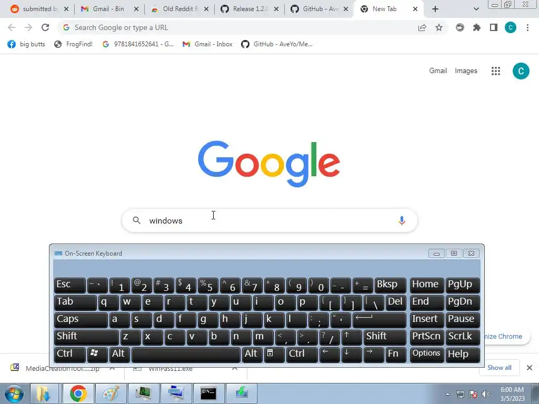Screen dimensions: 539x404
Task: Toggle right Alt on the on-screen keyboard
Action: [x=252, y=355]
